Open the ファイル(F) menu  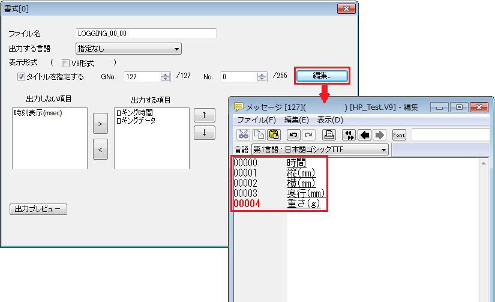tap(256, 120)
